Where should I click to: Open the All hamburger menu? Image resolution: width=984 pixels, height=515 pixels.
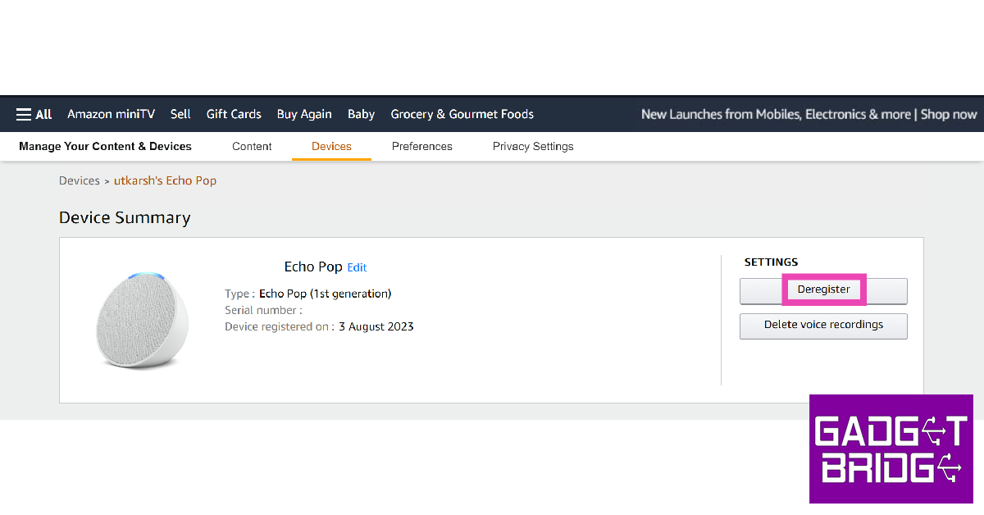click(34, 114)
